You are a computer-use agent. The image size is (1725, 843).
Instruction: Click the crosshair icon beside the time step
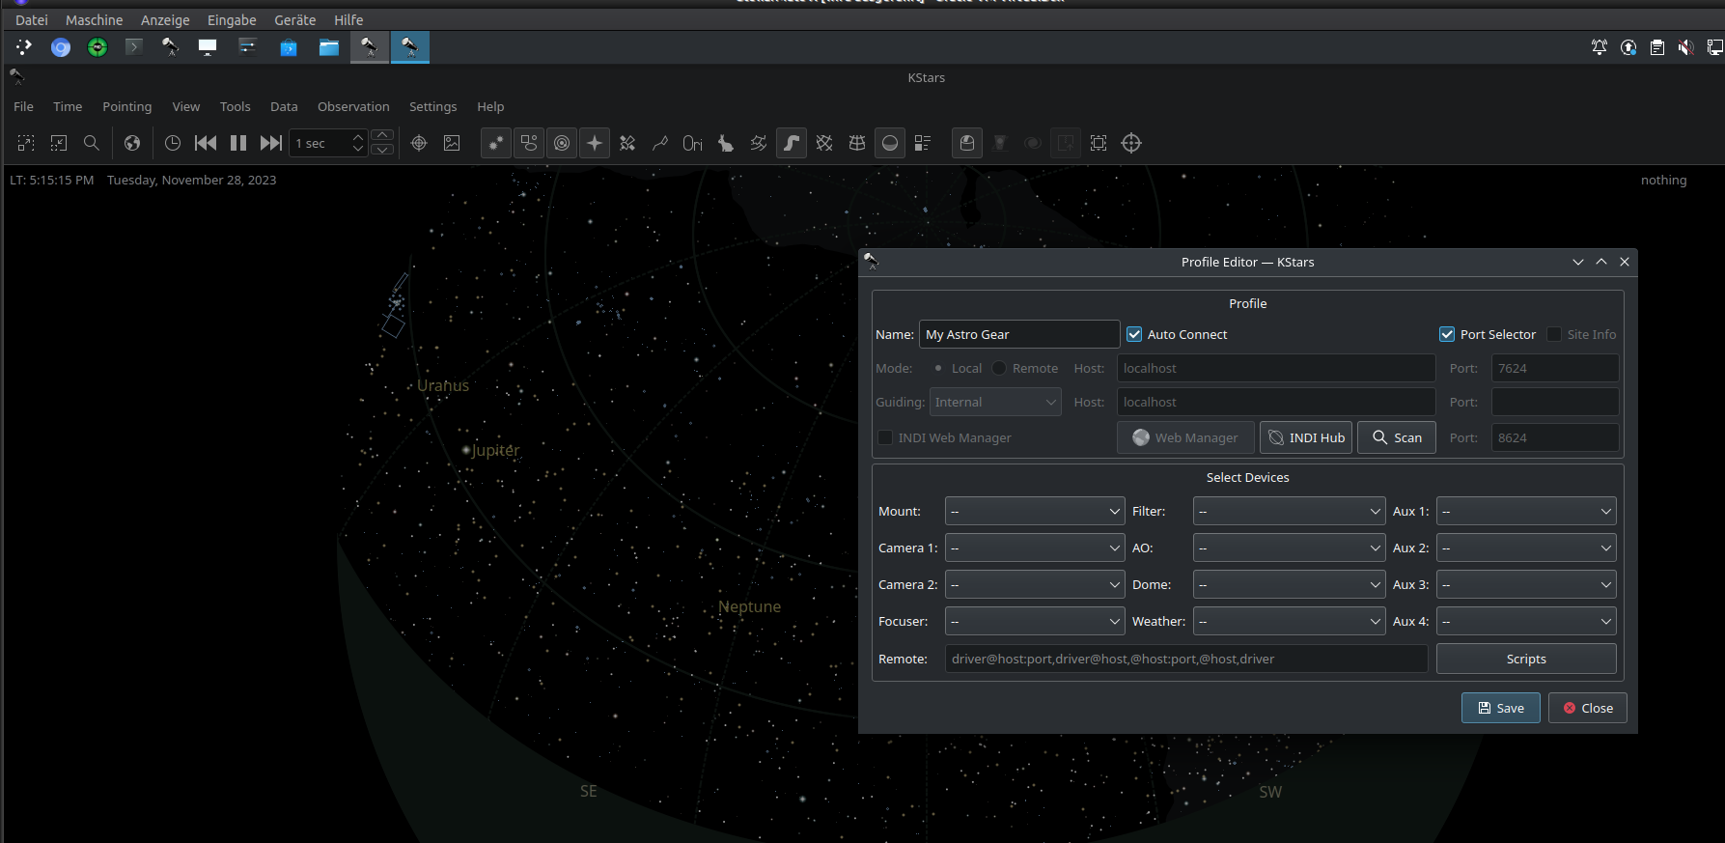419,143
